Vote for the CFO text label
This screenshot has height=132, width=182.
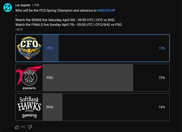coord(49,48)
